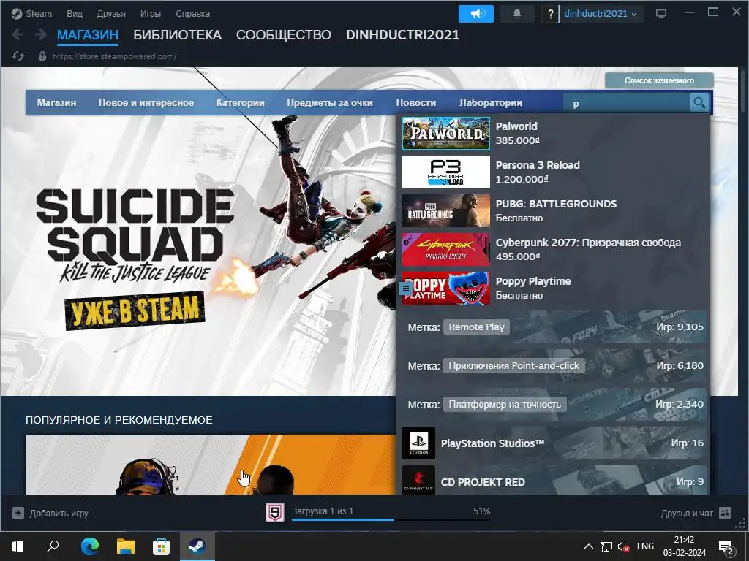This screenshot has height=561, width=749.
Task: Select Cyberpunk 2077 Призрачная свобода result
Action: 554,249
